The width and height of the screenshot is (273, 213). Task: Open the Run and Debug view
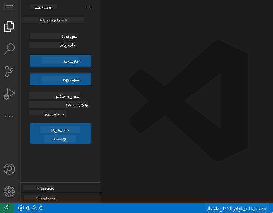(x=10, y=94)
